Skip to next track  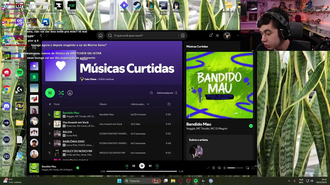click(x=150, y=166)
